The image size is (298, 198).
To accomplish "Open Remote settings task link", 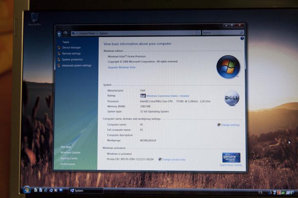I will coord(71,53).
